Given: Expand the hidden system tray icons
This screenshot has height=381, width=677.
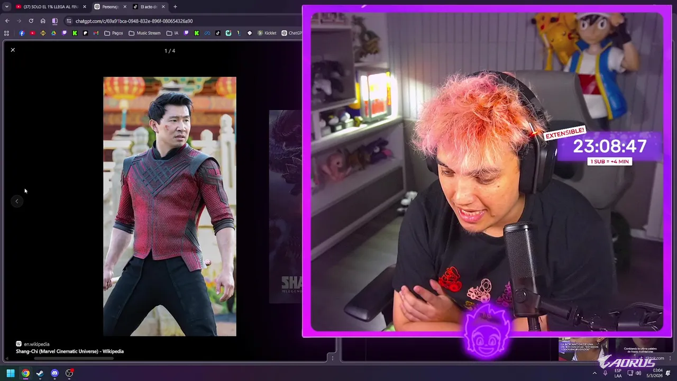Looking at the screenshot, I should [x=594, y=373].
